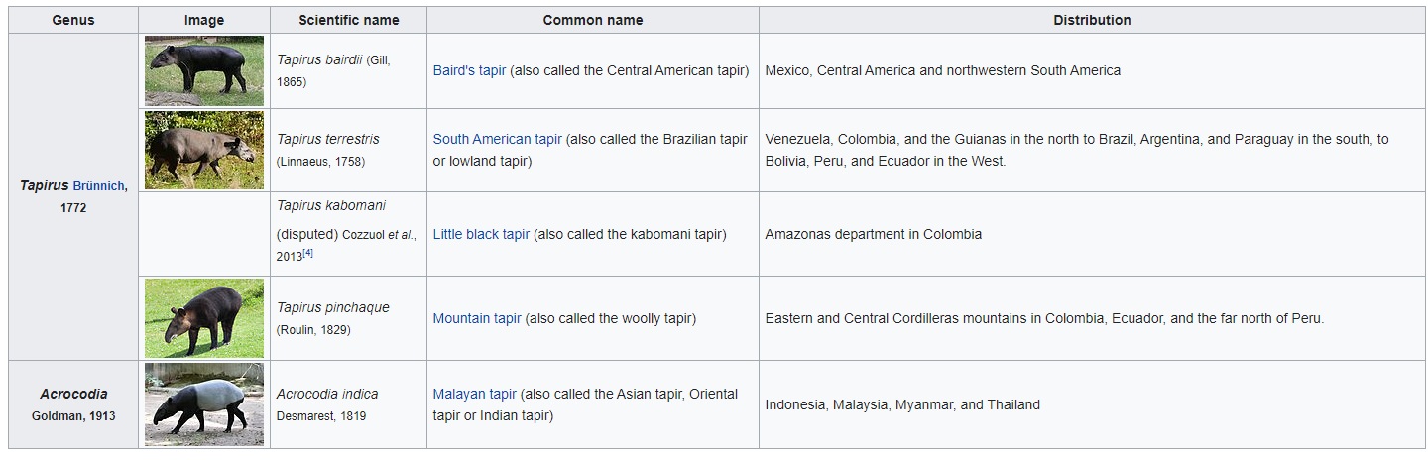Click the Baird's tapir photo thumbnail
1428x460 pixels.
pos(204,71)
